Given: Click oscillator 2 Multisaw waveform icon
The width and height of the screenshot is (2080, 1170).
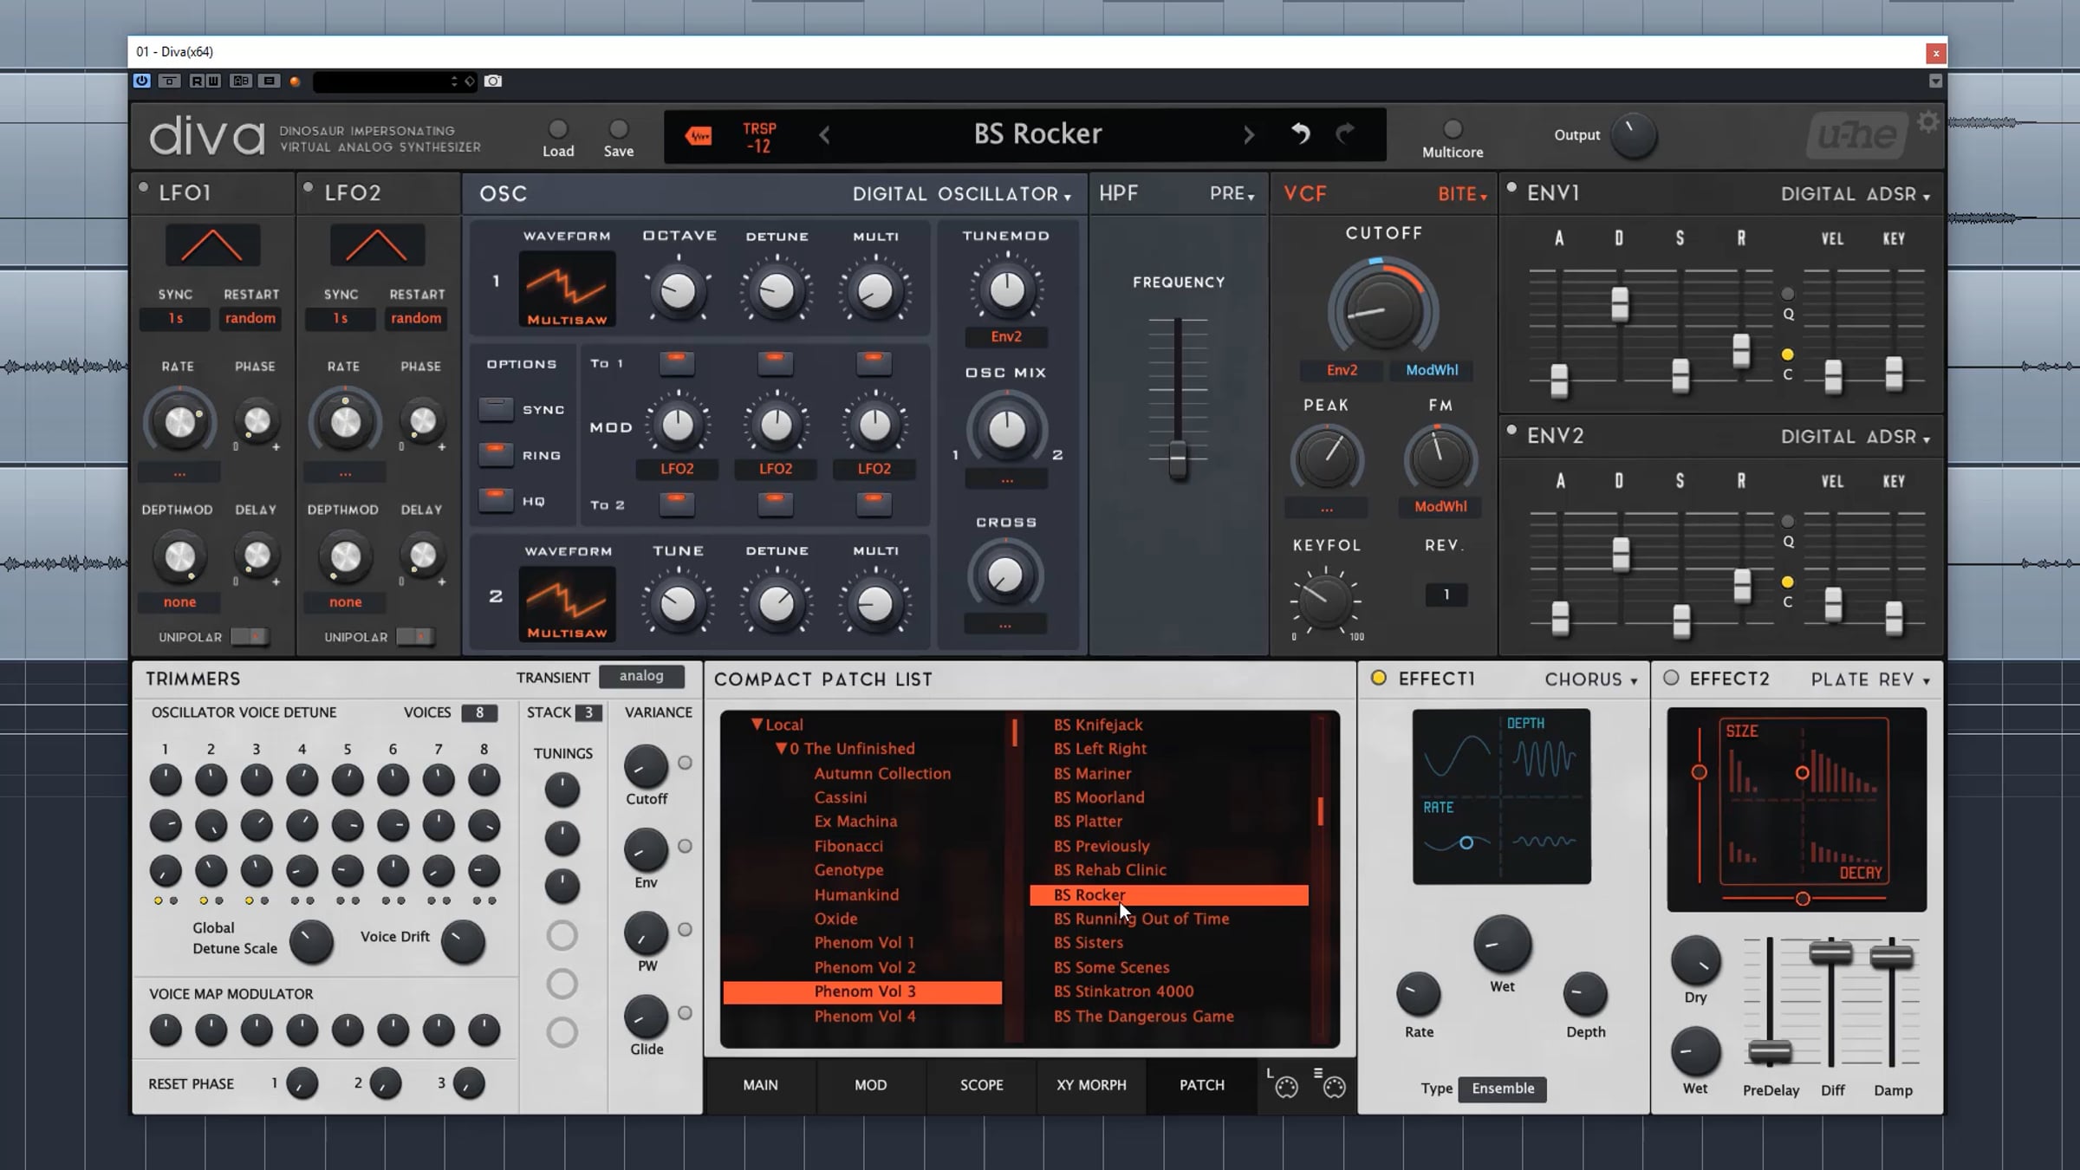Looking at the screenshot, I should click(567, 603).
